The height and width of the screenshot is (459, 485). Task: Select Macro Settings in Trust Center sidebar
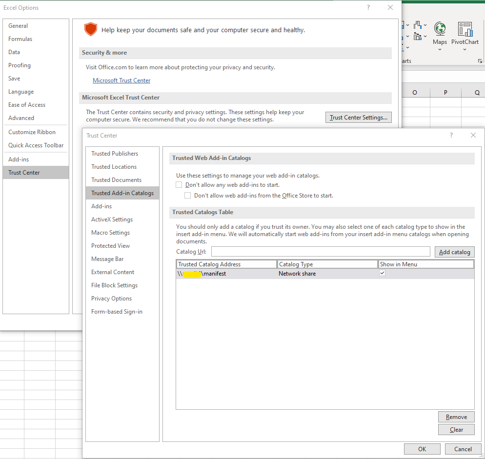click(110, 233)
